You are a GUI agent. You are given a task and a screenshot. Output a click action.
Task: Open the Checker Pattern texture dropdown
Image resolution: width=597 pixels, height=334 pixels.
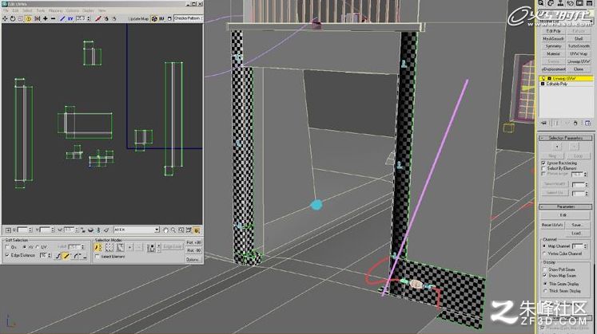click(x=188, y=18)
